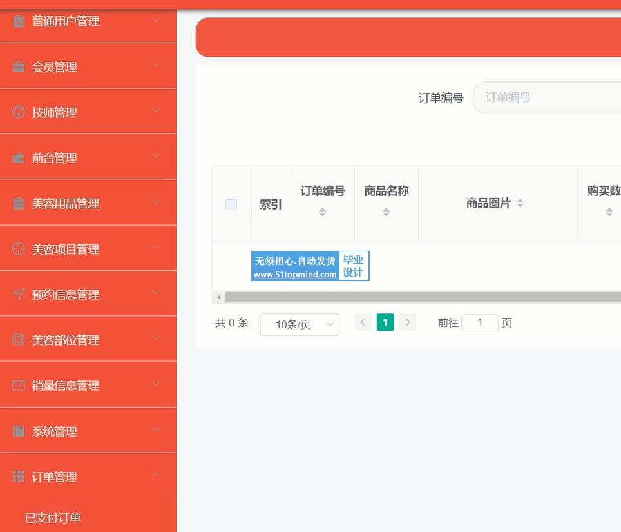Click the 前台管理 wallet icon
The image size is (621, 532).
tap(18, 158)
